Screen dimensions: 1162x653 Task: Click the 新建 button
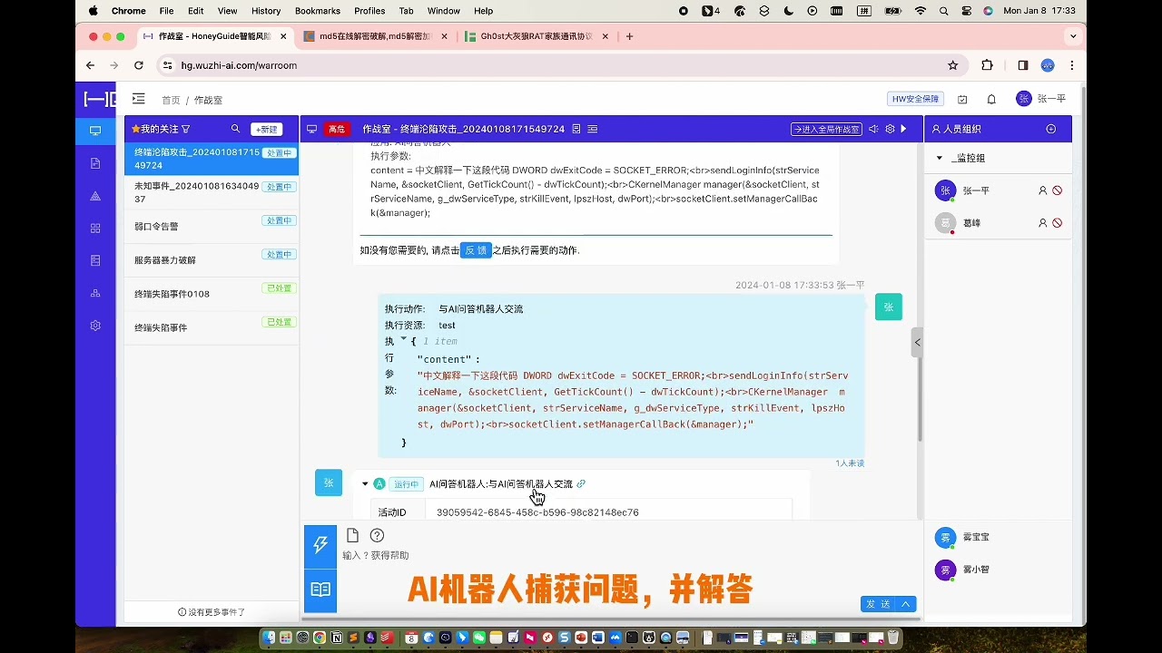tap(267, 129)
